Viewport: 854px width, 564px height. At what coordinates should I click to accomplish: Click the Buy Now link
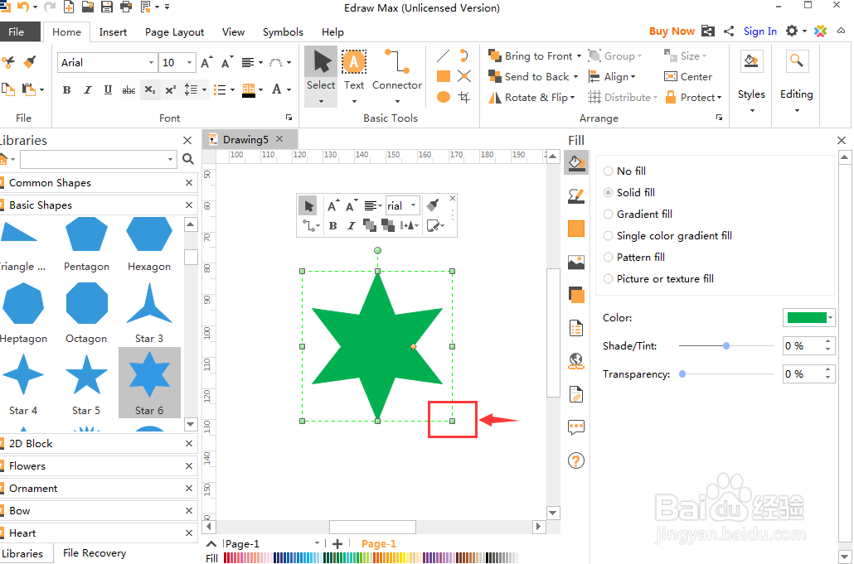(x=672, y=31)
